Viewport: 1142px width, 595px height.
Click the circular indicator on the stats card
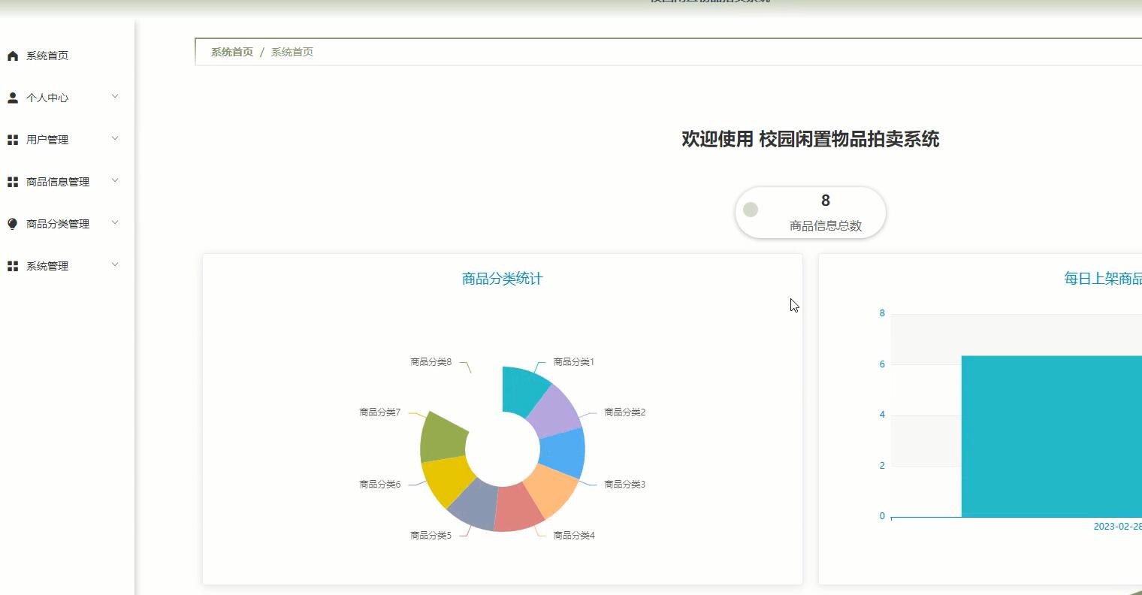(x=750, y=210)
